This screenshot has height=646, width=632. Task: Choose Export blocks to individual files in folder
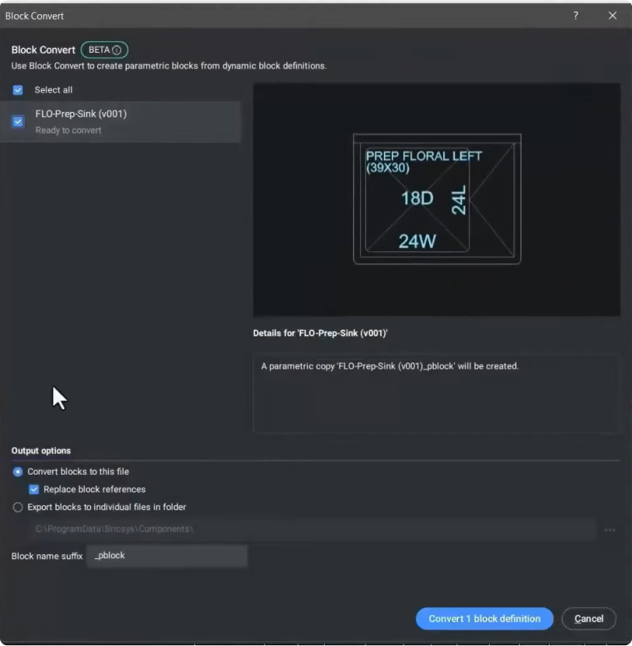click(17, 507)
